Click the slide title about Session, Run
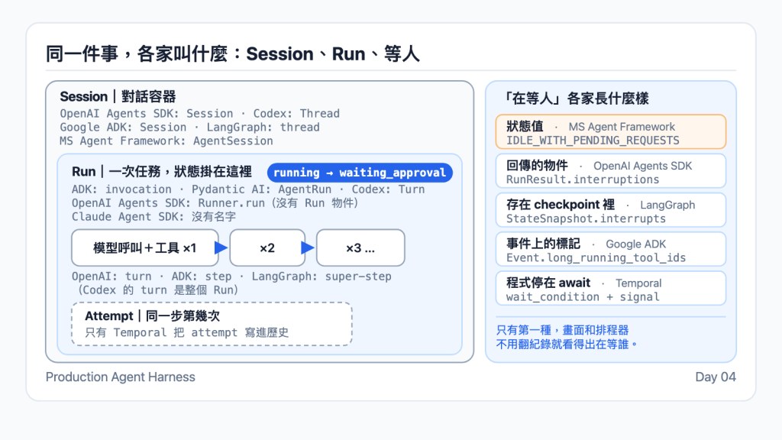Viewport: 782px width, 440px height. [232, 53]
